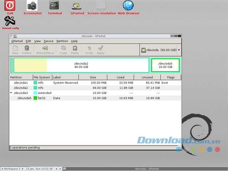Open the GParted menu

pyautogui.click(x=17, y=41)
